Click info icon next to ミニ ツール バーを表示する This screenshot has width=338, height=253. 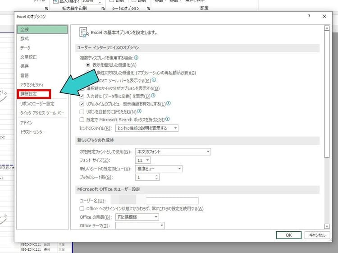tap(154, 80)
